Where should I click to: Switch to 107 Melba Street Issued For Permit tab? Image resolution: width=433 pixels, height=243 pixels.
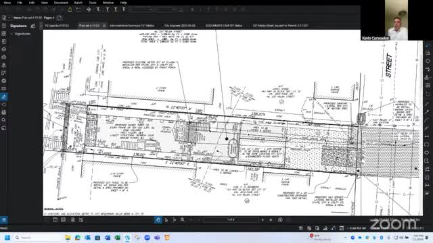pyautogui.click(x=280, y=26)
